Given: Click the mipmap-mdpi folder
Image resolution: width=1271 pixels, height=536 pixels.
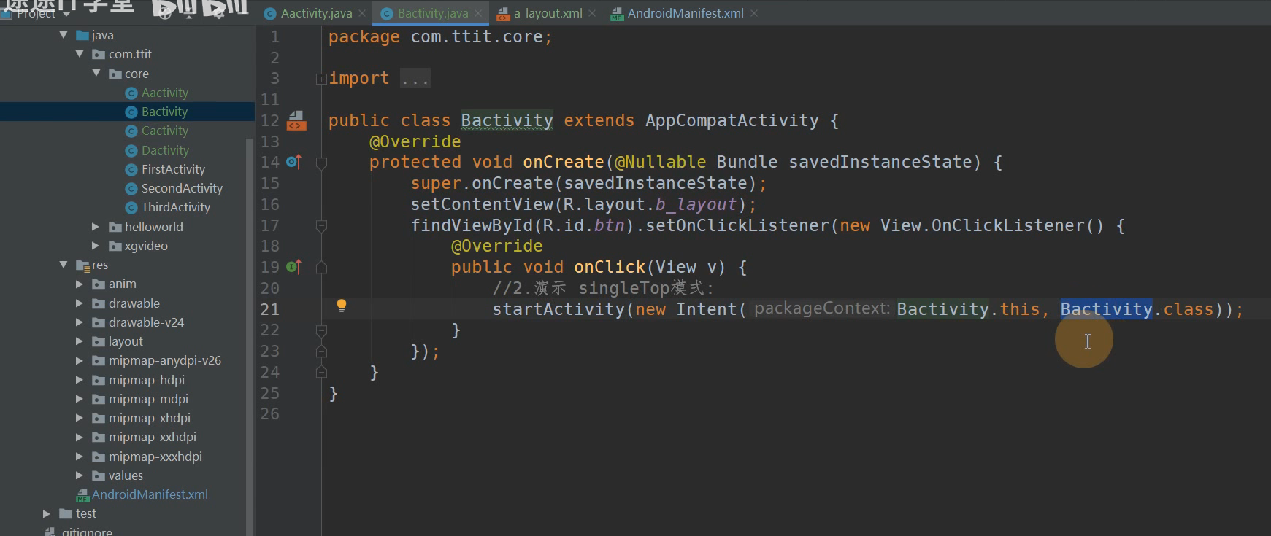Looking at the screenshot, I should tap(148, 399).
